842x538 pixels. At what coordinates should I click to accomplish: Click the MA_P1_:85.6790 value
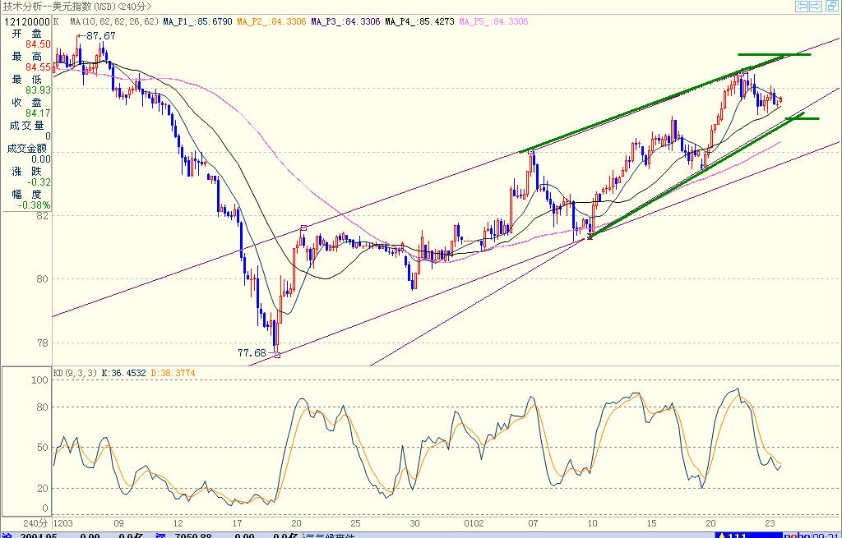[197, 22]
